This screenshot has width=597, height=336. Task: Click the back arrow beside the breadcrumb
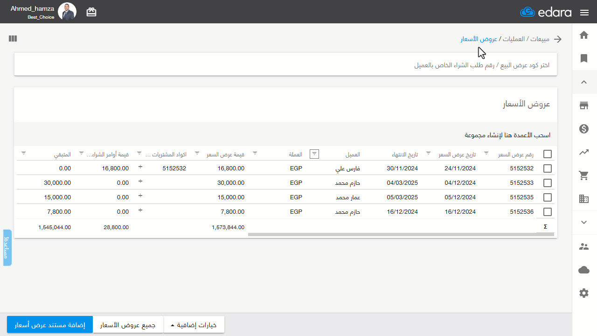coord(558,39)
